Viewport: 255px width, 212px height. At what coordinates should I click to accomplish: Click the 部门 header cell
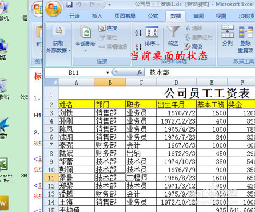pyautogui.click(x=110, y=104)
